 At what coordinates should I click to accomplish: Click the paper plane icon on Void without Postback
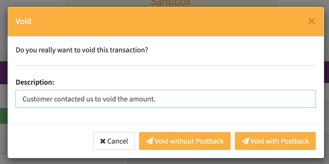[149, 141]
